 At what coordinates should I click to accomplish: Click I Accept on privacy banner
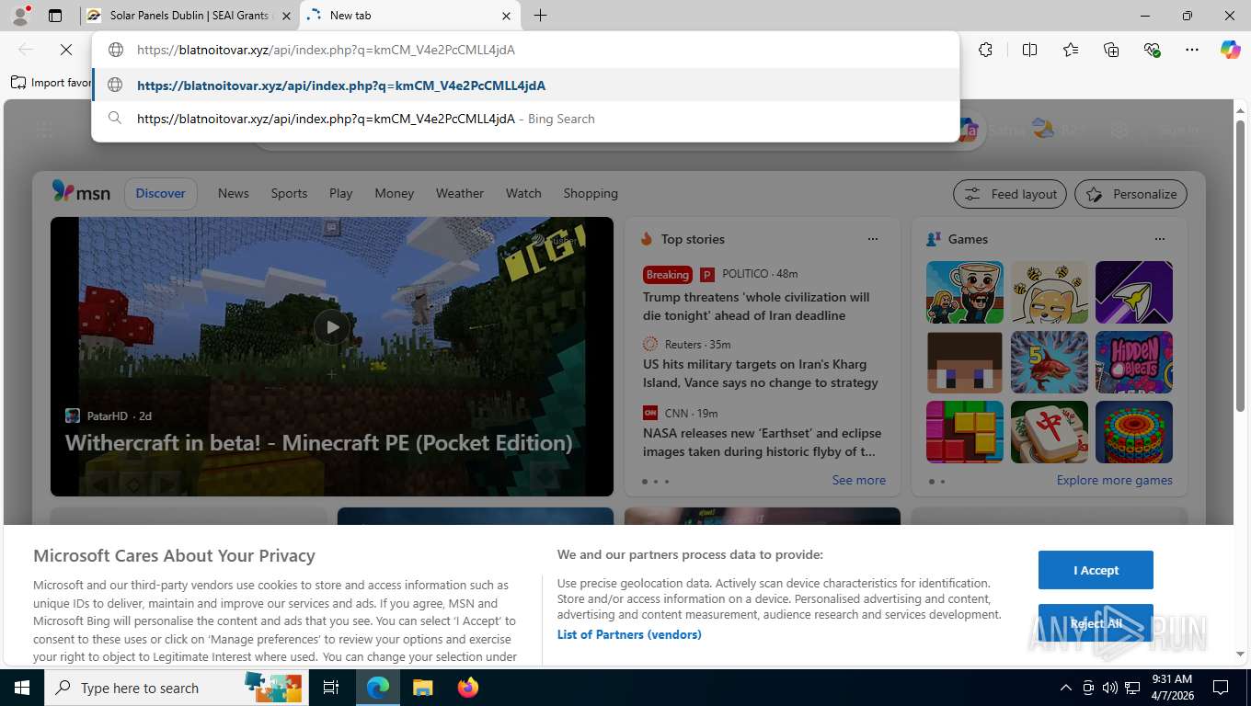(1096, 570)
